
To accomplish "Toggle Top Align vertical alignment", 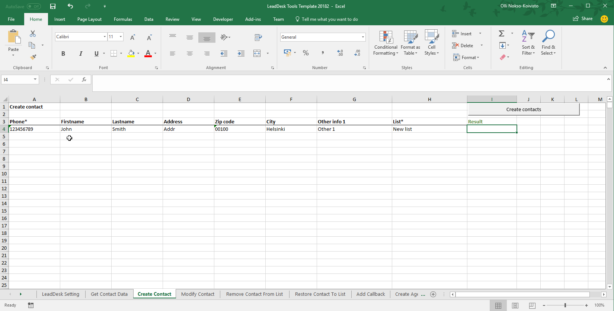I will click(x=173, y=37).
